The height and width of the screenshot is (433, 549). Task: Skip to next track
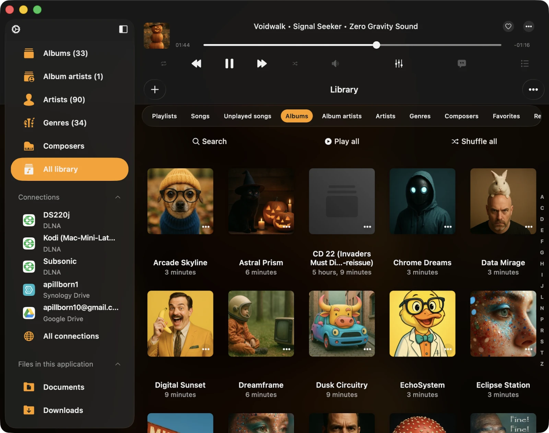[x=262, y=64]
